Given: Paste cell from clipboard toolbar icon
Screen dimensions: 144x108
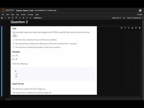Looking at the screenshot, I should click(16, 18).
